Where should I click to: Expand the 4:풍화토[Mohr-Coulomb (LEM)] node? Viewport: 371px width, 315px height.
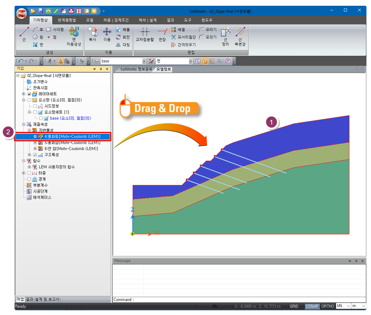click(35, 136)
